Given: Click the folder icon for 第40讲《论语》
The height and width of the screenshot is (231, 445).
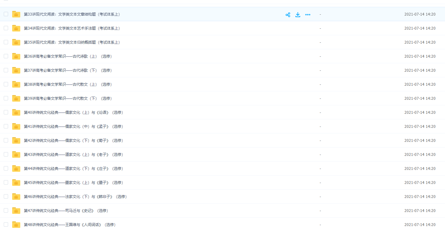Looking at the screenshot, I should point(16,113).
